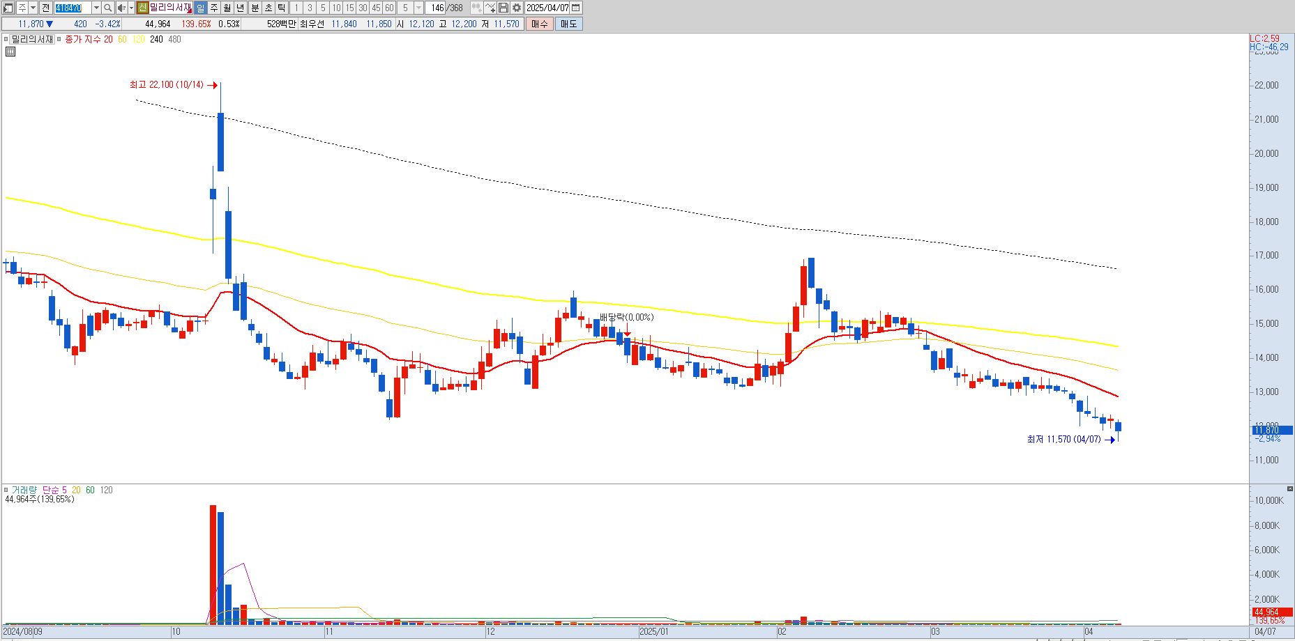
Task: Click the stock code input field
Action: pyautogui.click(x=73, y=8)
